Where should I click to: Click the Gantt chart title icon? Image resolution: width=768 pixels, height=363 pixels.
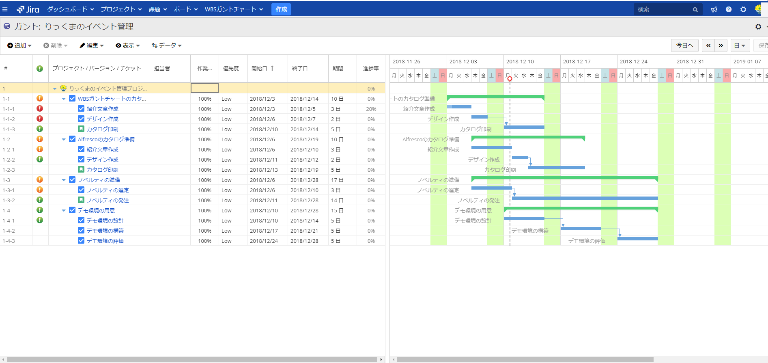tap(7, 26)
